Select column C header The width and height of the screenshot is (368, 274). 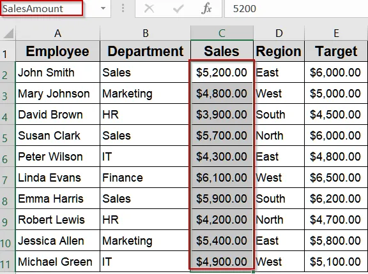[x=222, y=33]
